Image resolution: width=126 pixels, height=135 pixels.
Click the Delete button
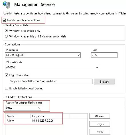[x=100, y=132]
